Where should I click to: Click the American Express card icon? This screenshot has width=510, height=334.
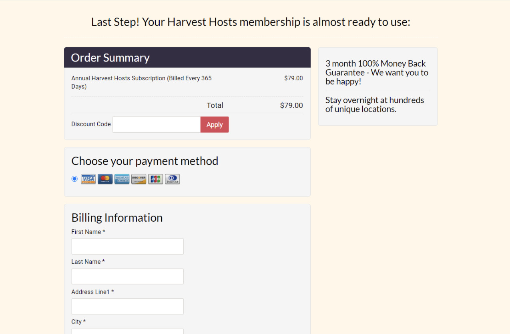click(122, 179)
